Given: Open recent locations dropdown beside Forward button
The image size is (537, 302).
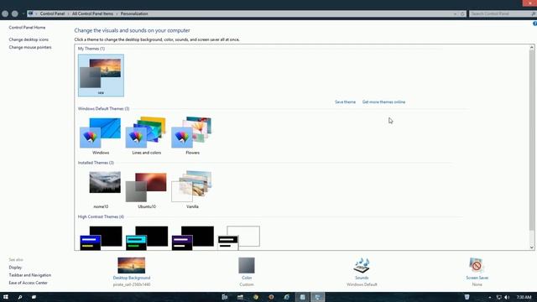Looking at the screenshot, I should pos(23,13).
